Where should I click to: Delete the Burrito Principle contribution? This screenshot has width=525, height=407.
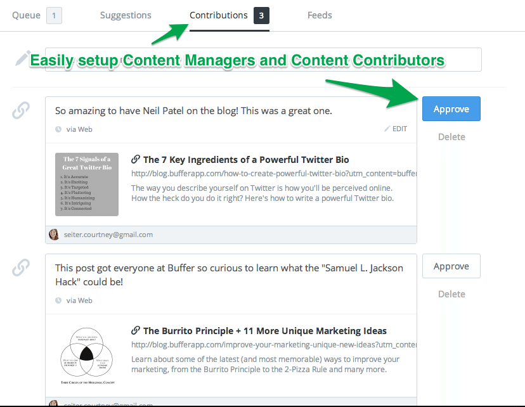(x=451, y=294)
